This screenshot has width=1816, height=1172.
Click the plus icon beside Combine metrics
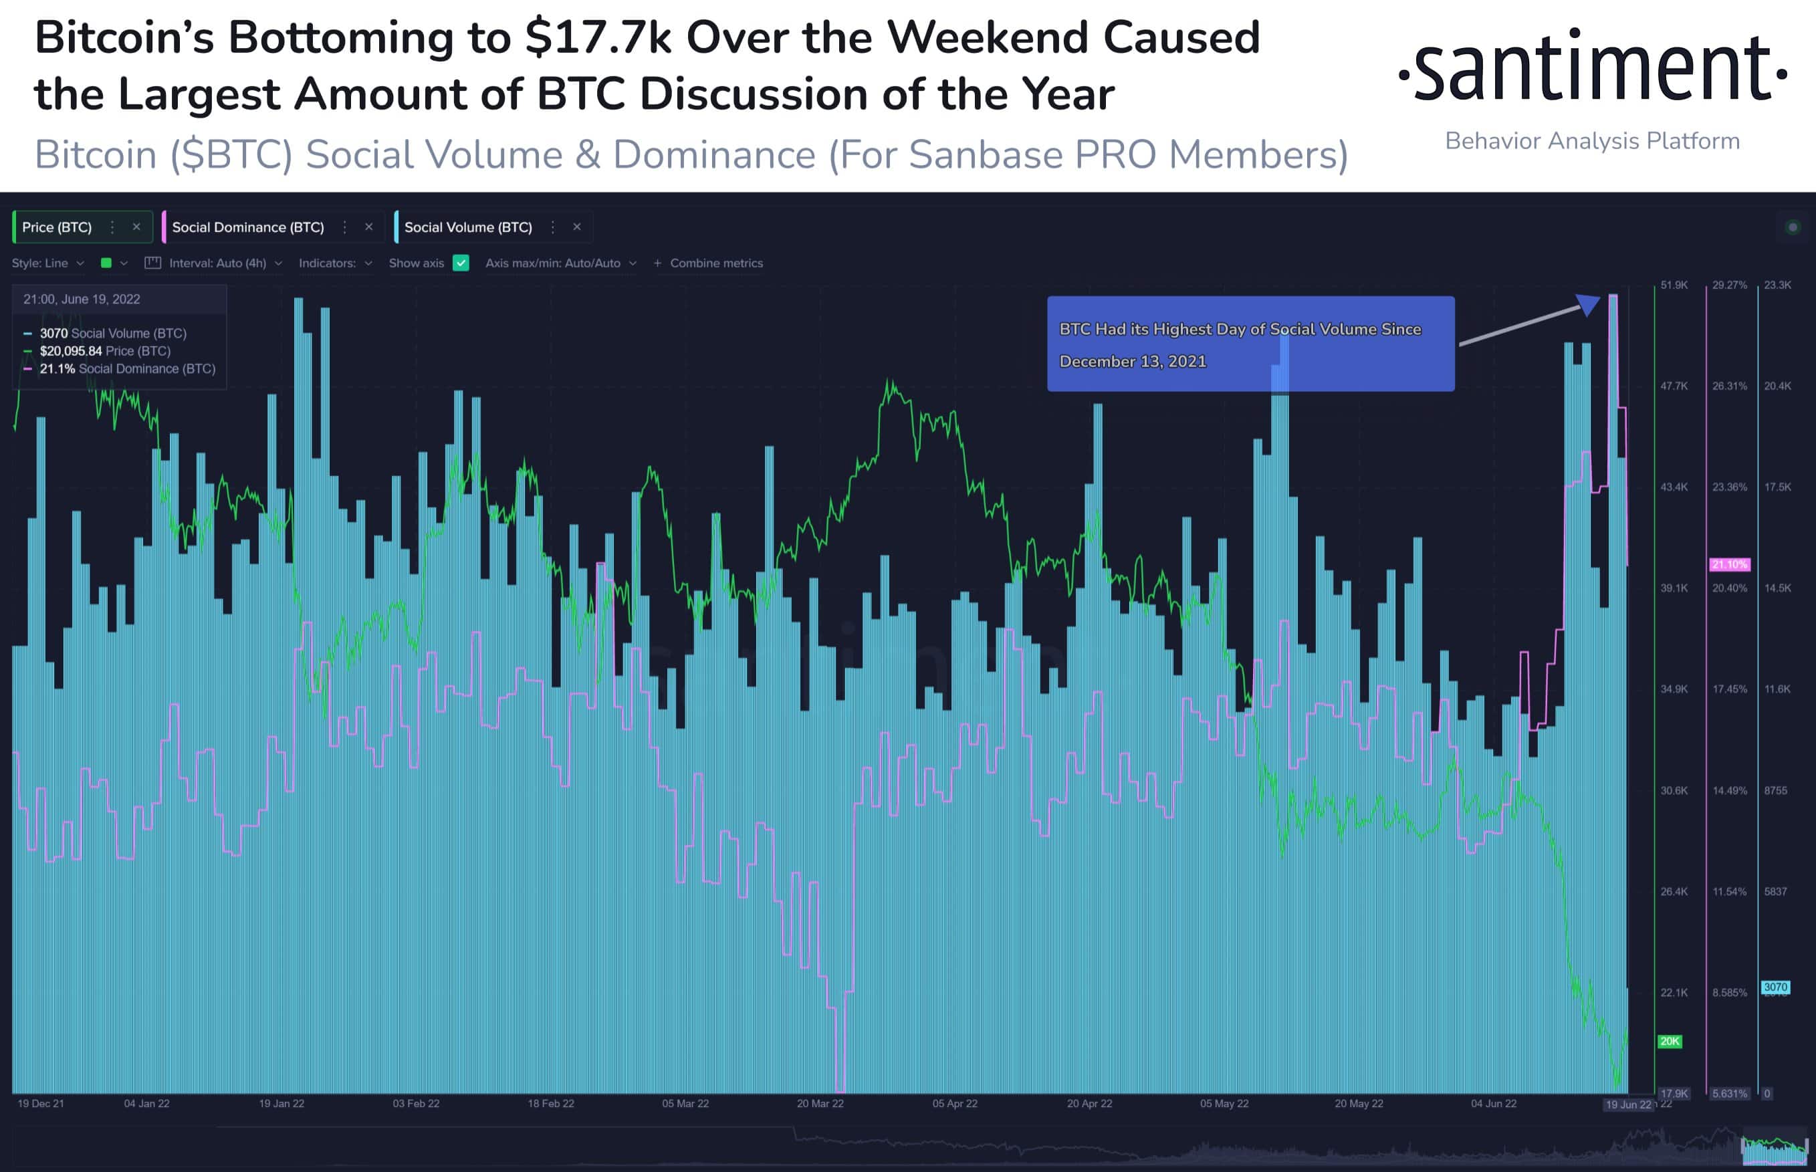(x=657, y=263)
